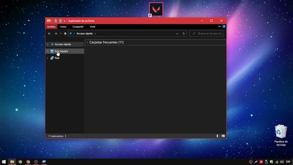Close the Explorador de archivos window

[x=222, y=21]
